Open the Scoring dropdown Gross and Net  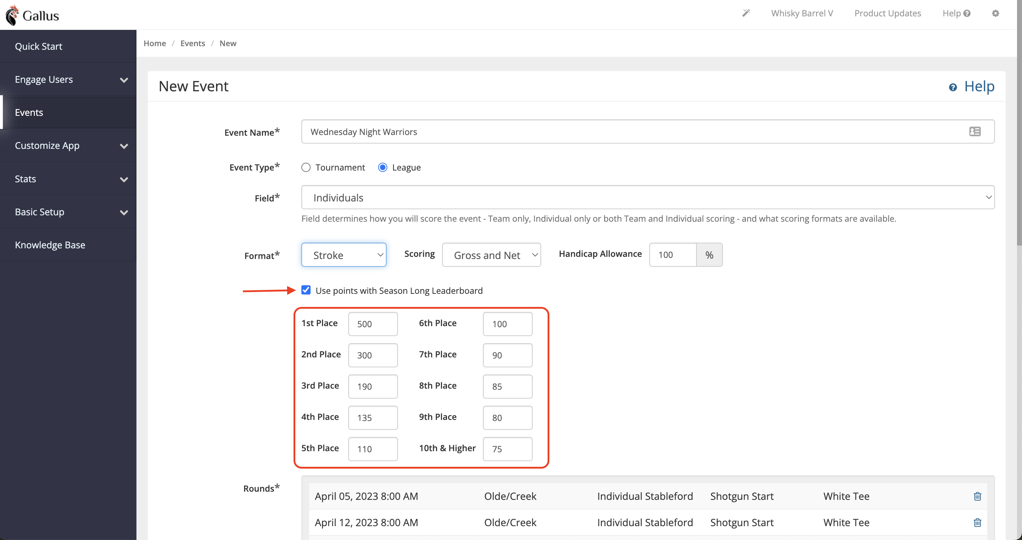click(491, 255)
